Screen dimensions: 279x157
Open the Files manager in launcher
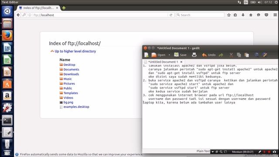[7, 23]
